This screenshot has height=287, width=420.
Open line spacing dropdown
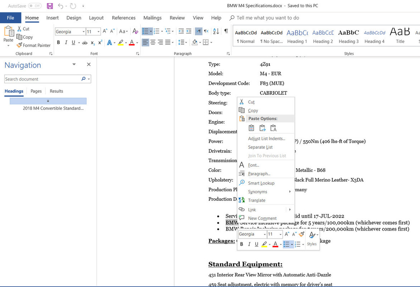183,42
